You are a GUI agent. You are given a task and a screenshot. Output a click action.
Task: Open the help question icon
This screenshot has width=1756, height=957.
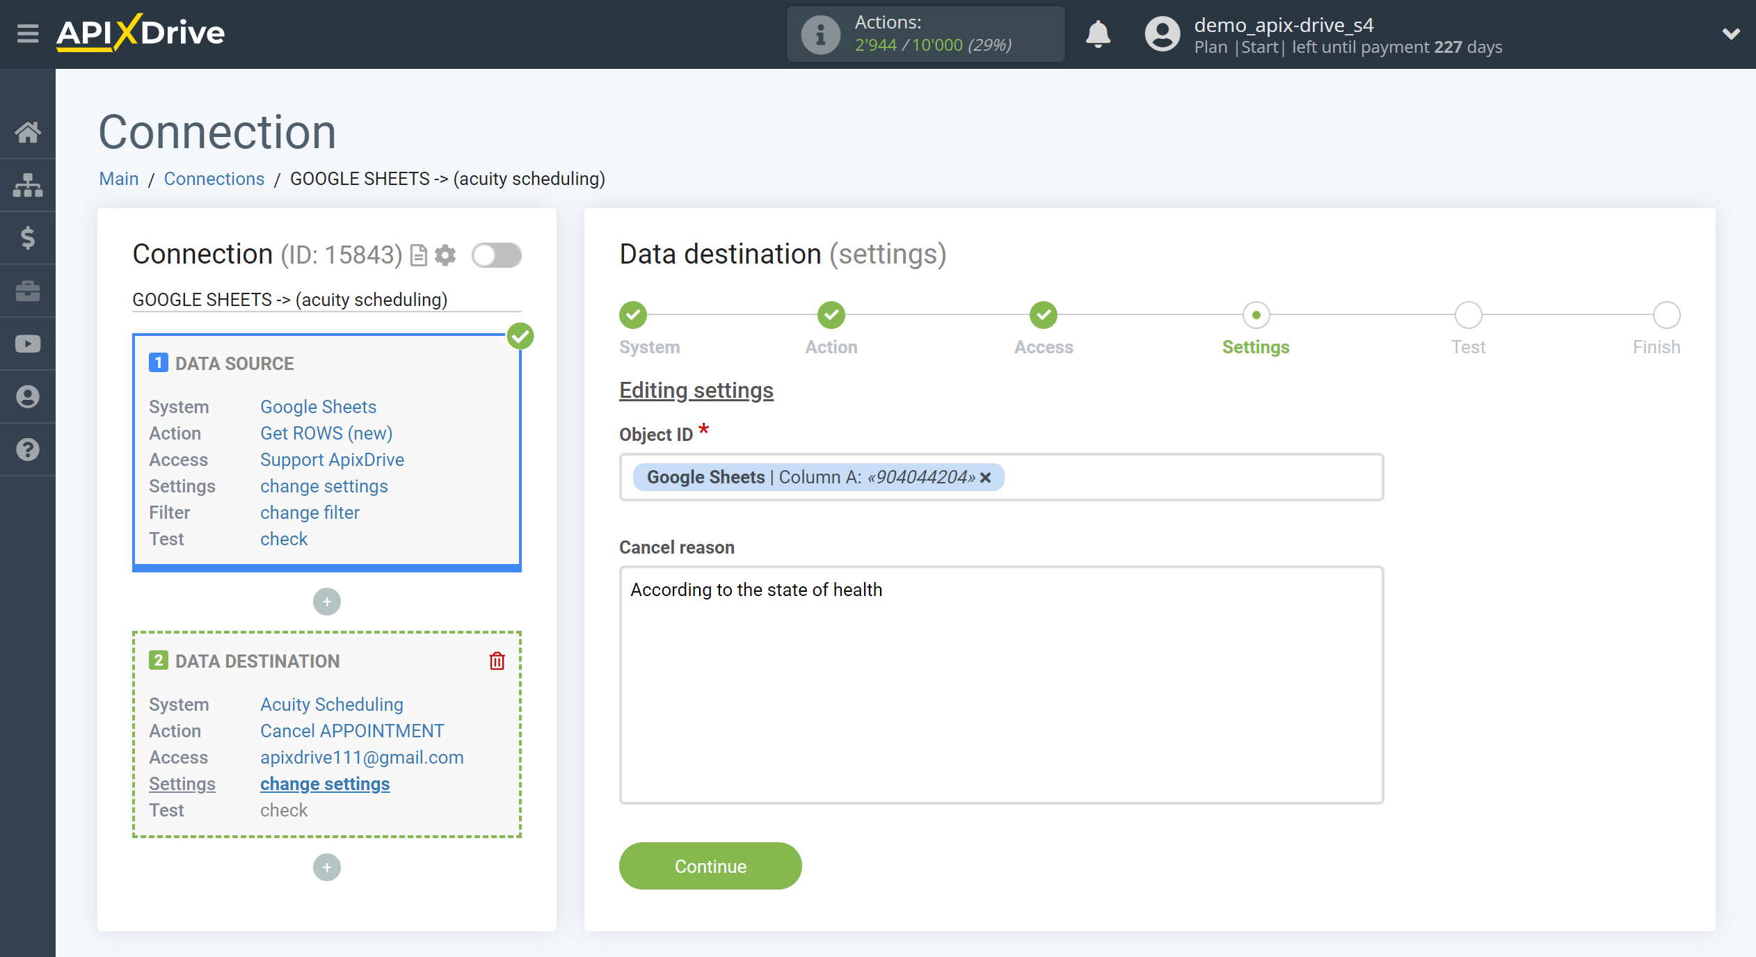click(x=28, y=449)
